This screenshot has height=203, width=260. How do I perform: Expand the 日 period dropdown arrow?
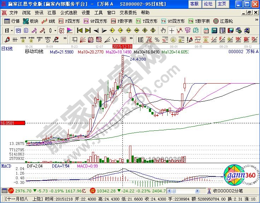(11, 30)
